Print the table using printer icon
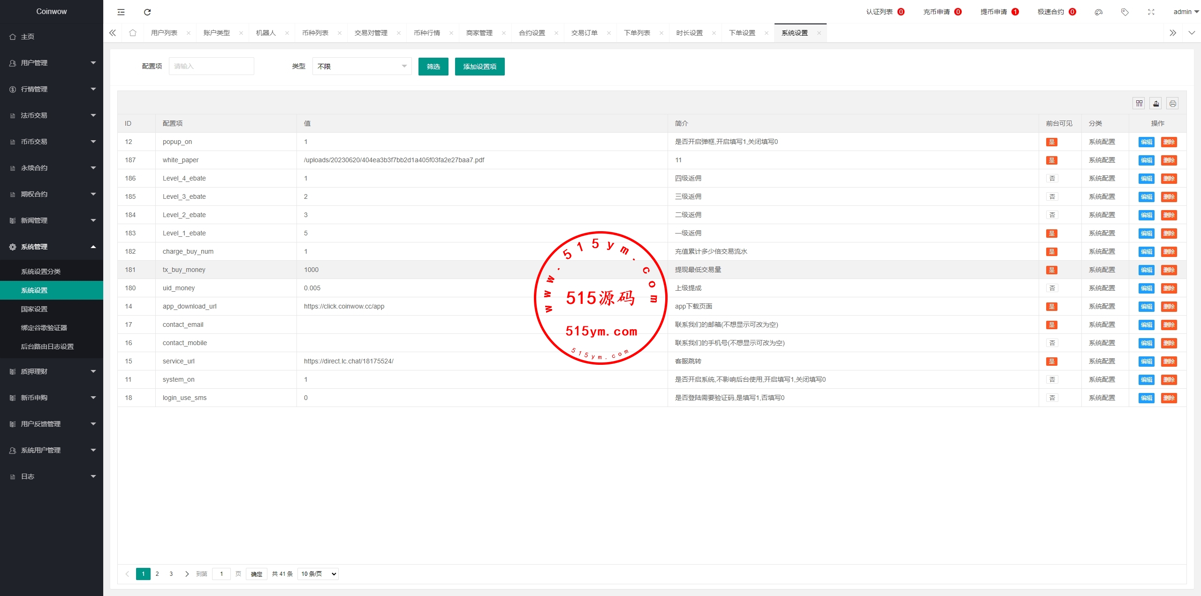The height and width of the screenshot is (596, 1201). [x=1172, y=104]
